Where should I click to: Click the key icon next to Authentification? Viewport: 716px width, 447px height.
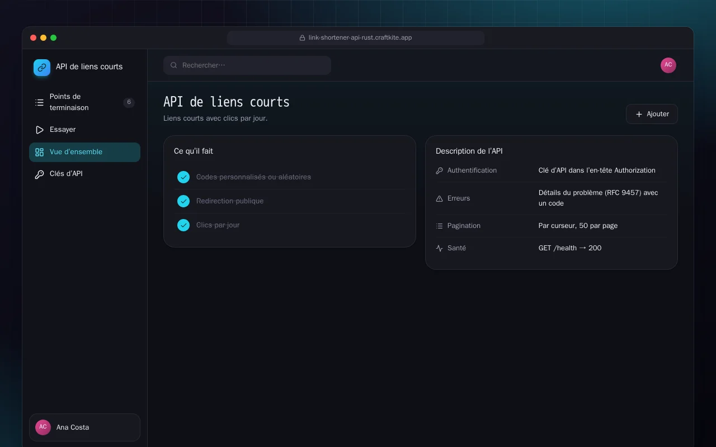point(439,170)
